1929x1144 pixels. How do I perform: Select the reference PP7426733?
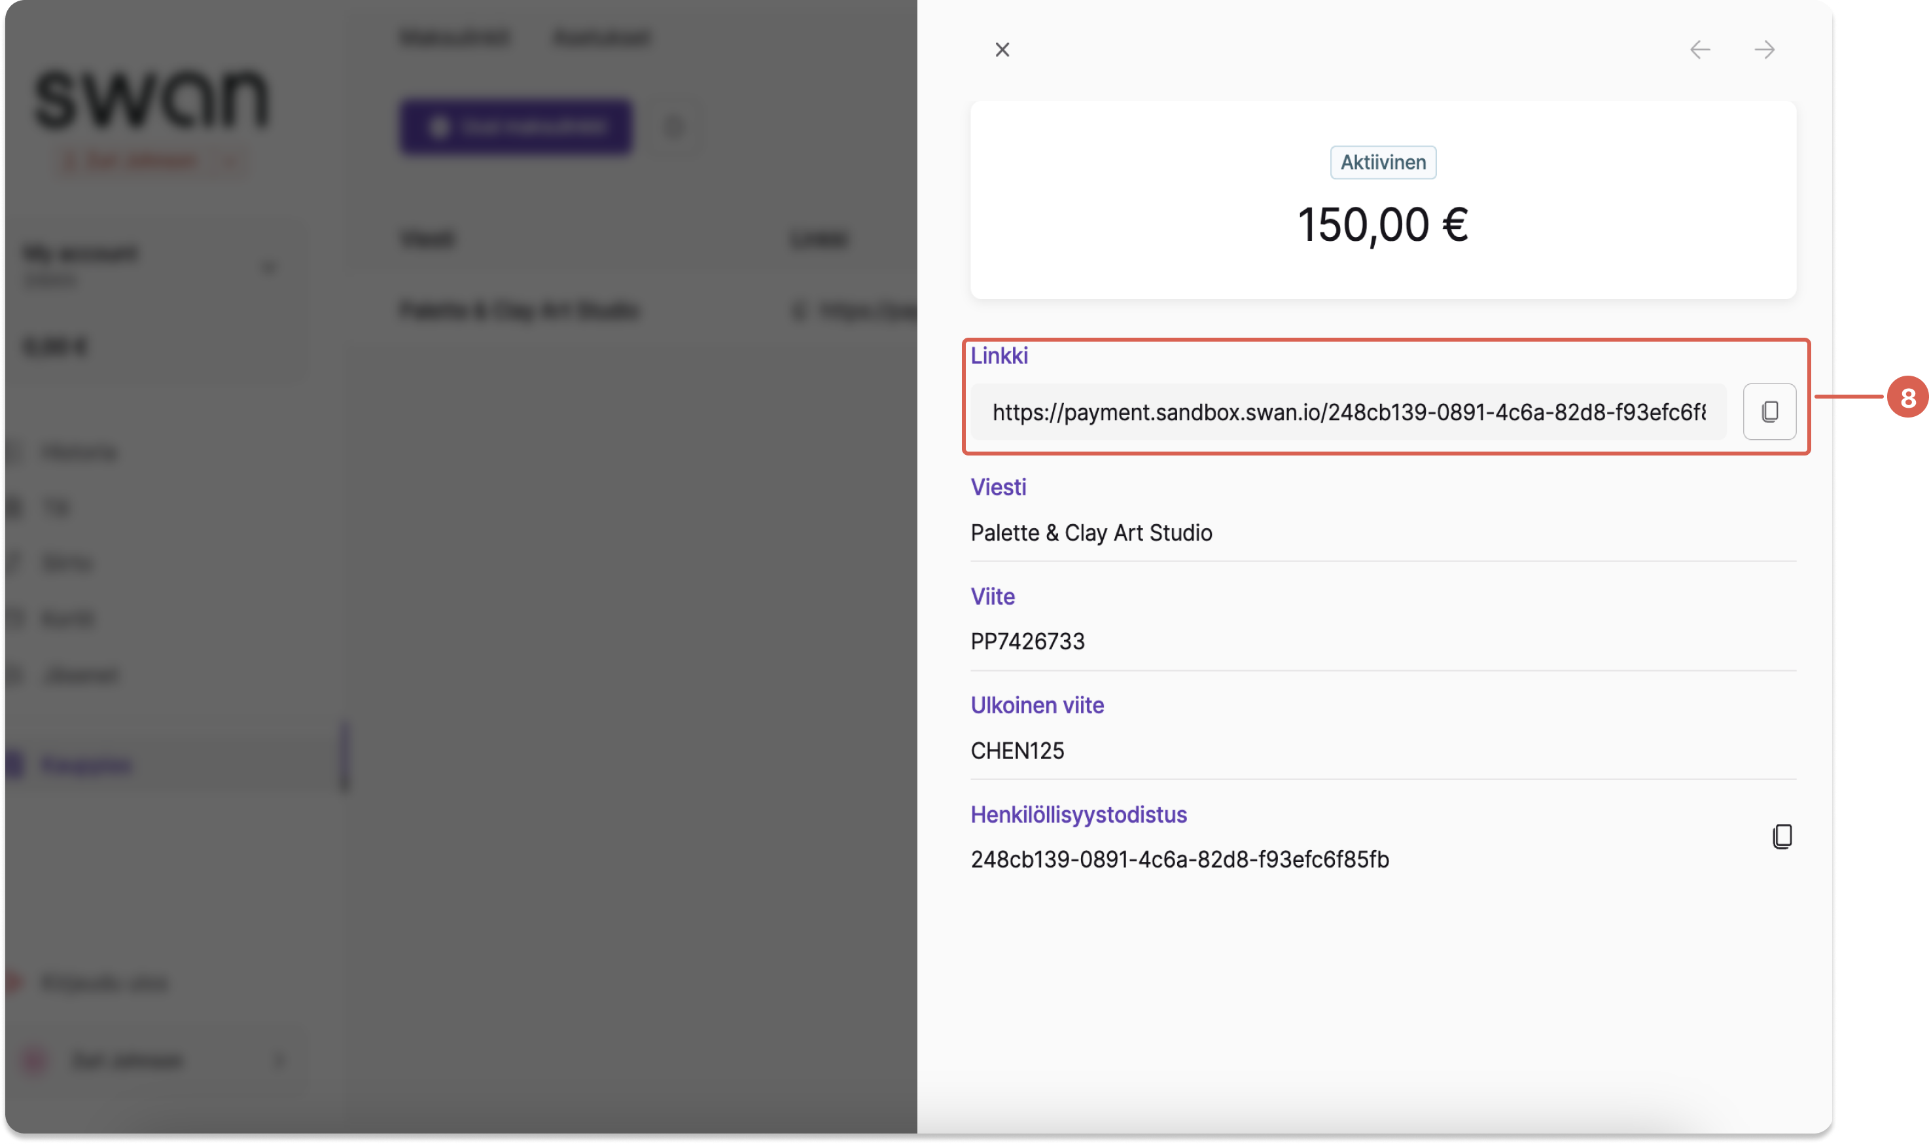point(1027,641)
